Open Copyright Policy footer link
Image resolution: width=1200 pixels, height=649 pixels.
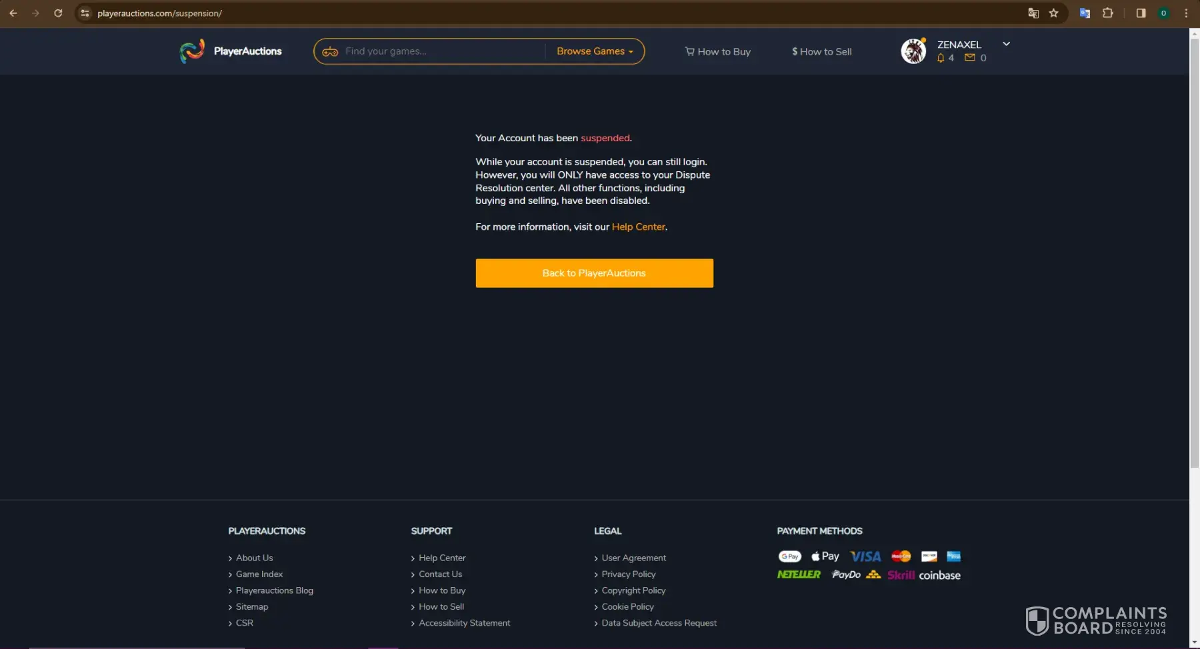click(x=634, y=590)
